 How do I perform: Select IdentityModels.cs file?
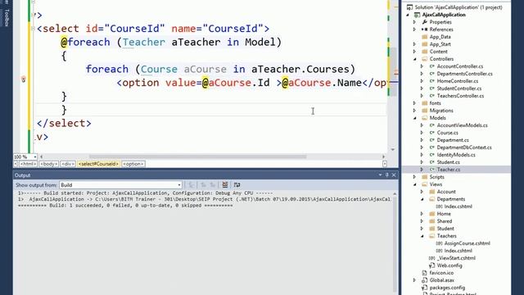pos(456,155)
